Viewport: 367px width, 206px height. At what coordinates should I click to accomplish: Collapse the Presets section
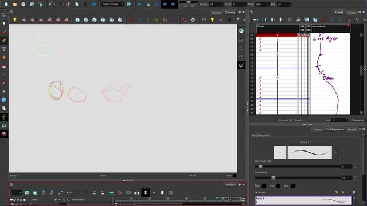pyautogui.click(x=256, y=192)
